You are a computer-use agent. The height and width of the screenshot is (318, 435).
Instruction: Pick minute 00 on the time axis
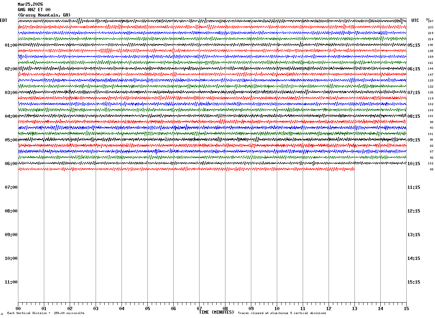point(18,308)
